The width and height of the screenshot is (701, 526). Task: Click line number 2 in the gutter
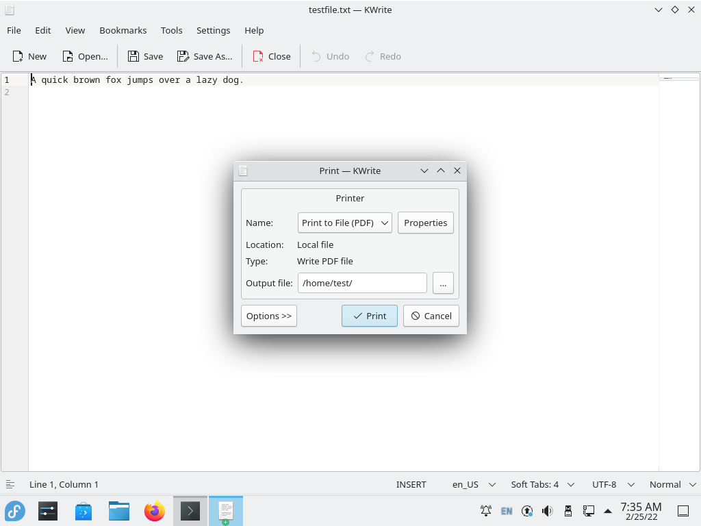point(7,92)
